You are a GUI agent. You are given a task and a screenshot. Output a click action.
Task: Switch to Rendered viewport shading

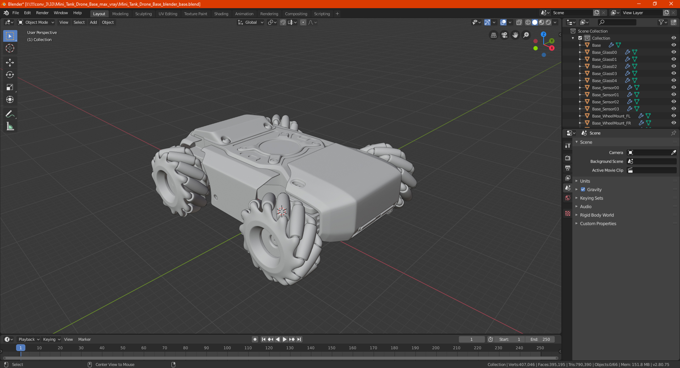[548, 22]
